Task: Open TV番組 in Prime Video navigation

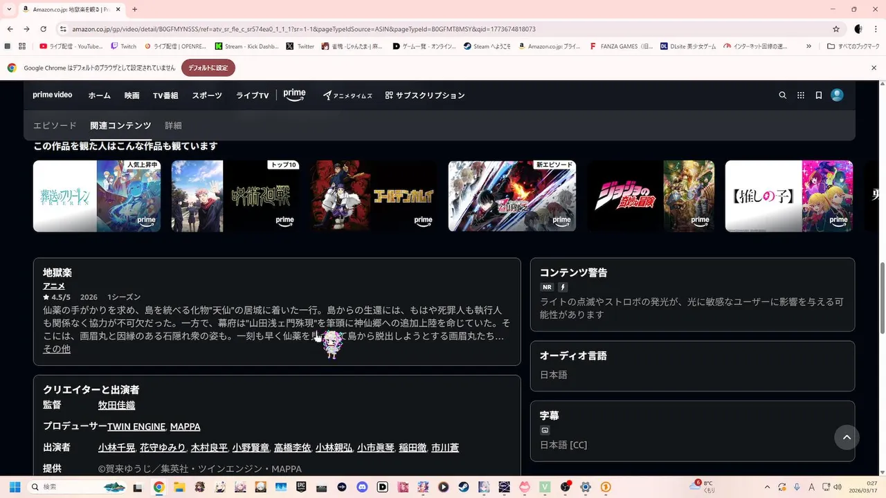Action: tap(165, 95)
